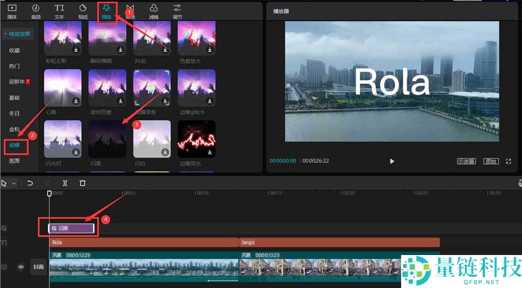Open the 媒体 (Media) panel

[x=12, y=11]
